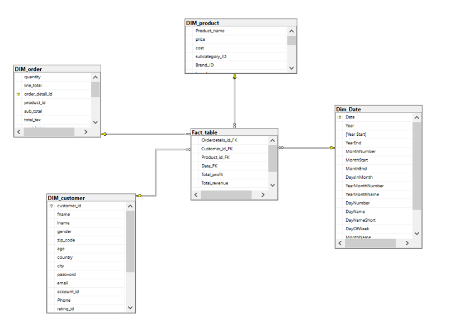Click the infinity endpoint above Fact_table title
The height and width of the screenshot is (328, 464).
[x=235, y=125]
